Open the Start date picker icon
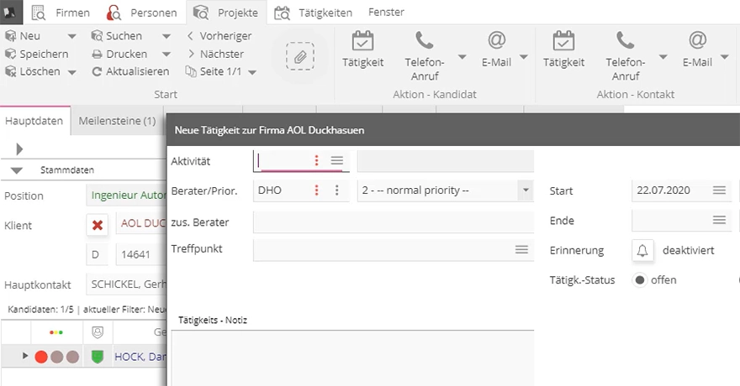The image size is (740, 386). click(x=719, y=190)
